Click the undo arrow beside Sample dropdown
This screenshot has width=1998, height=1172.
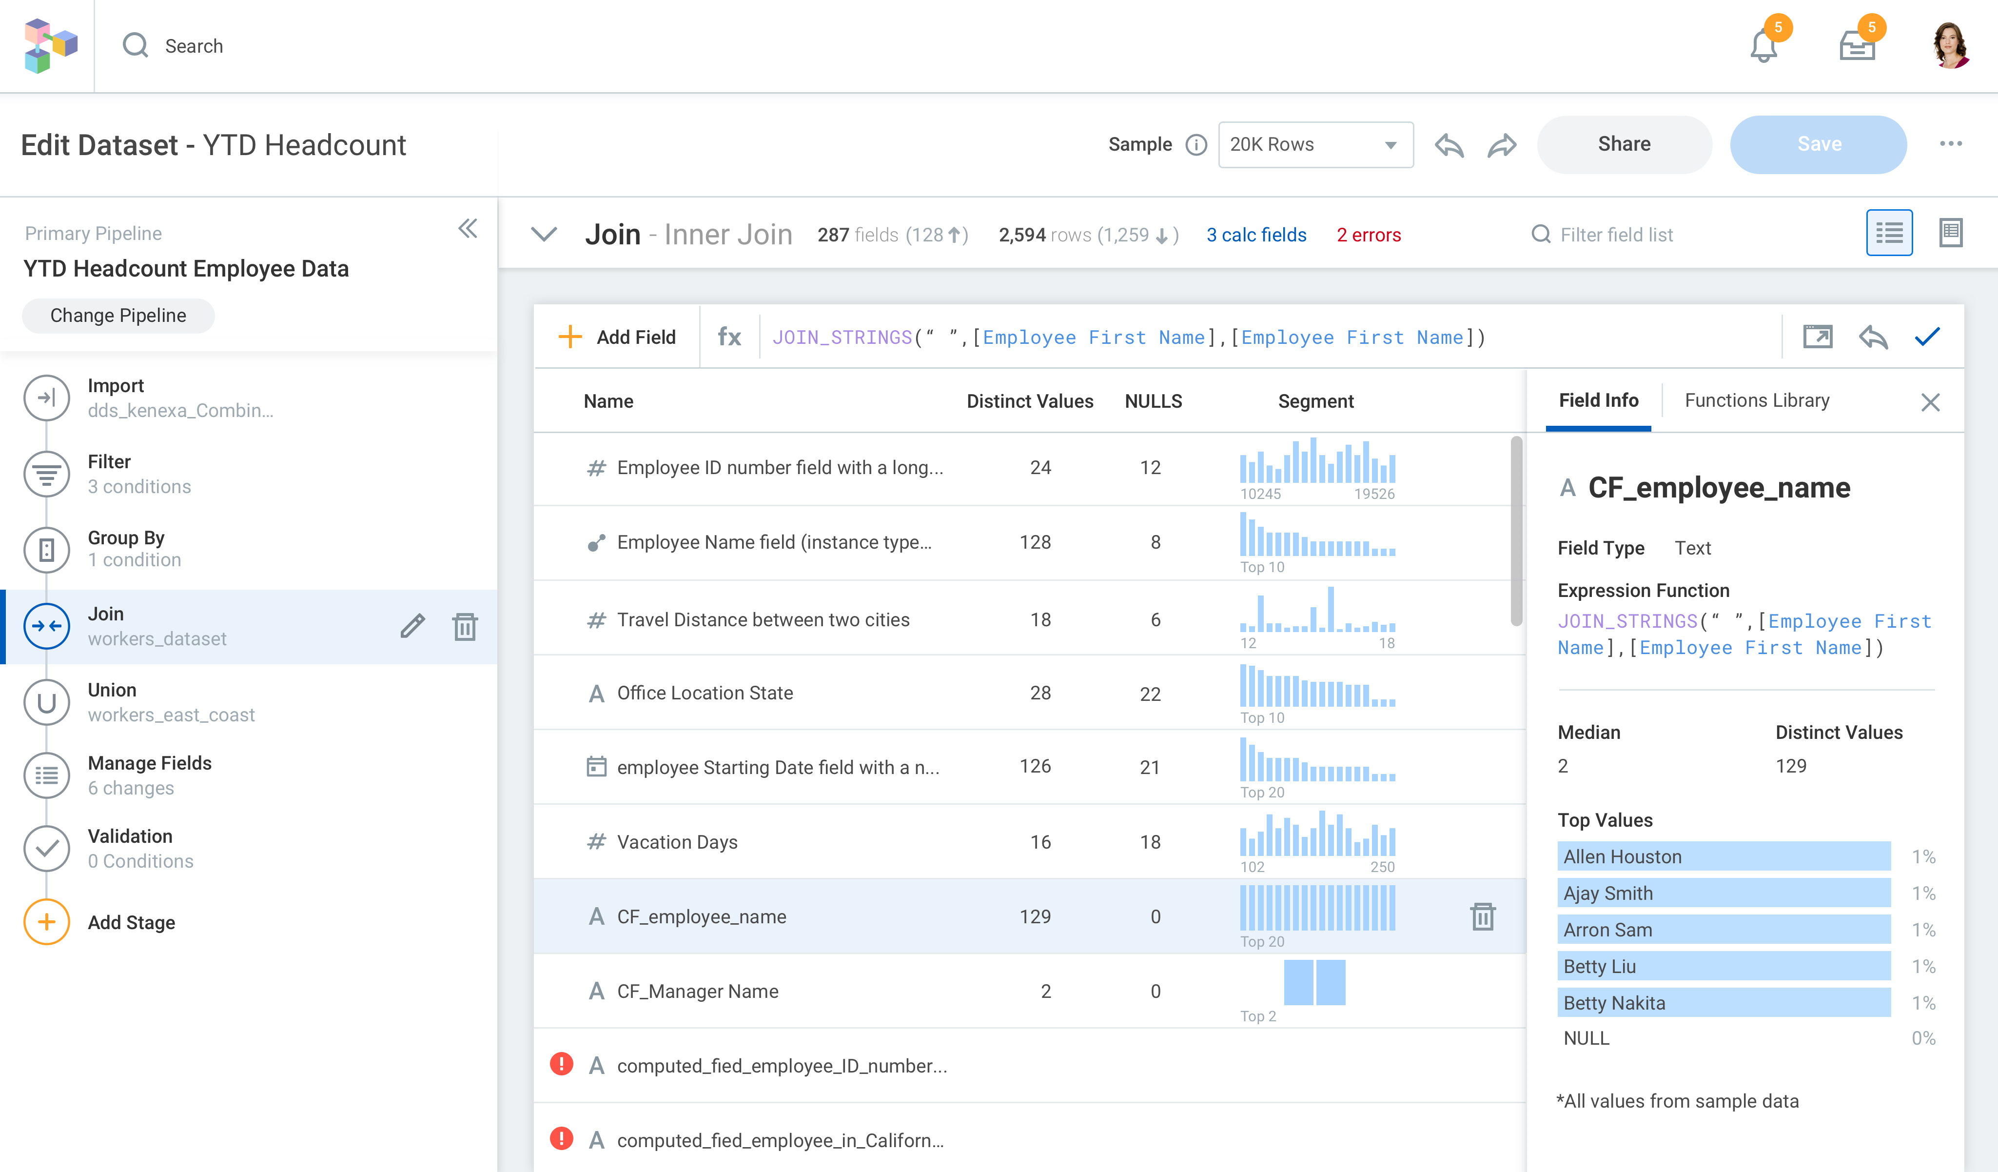(x=1449, y=145)
